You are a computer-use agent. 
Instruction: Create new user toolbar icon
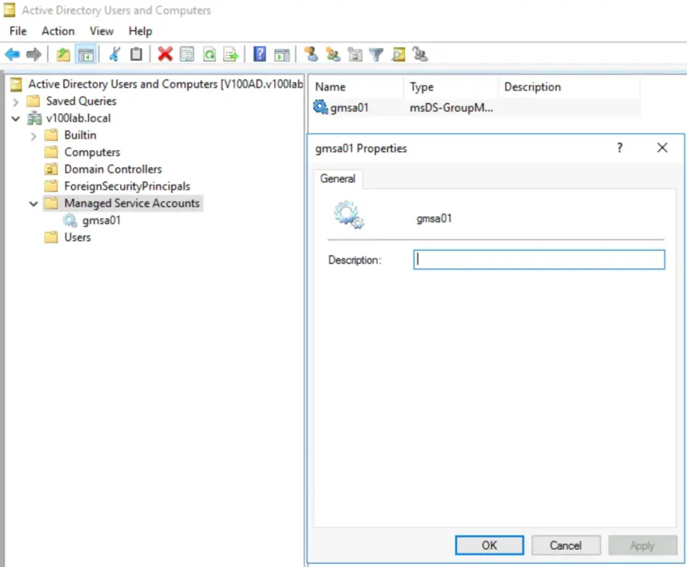[312, 54]
